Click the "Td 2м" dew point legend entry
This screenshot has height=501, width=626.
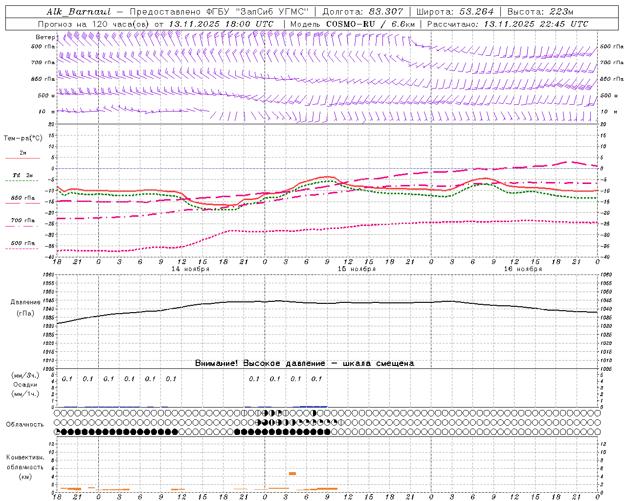(22, 175)
